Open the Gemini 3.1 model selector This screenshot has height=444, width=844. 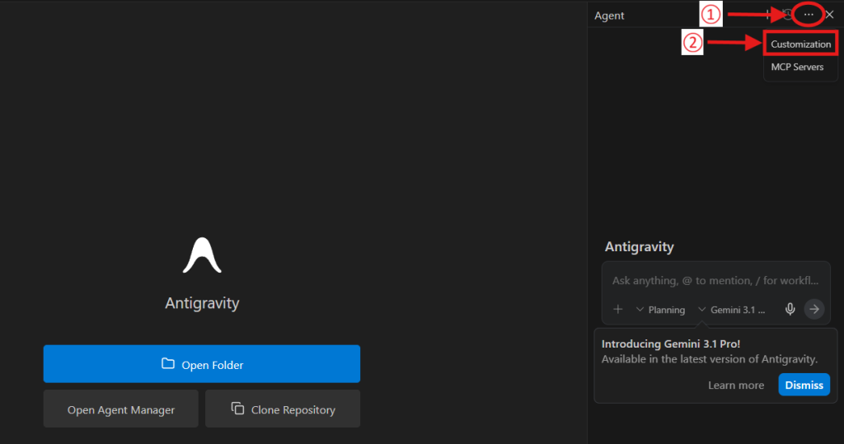[x=732, y=310]
